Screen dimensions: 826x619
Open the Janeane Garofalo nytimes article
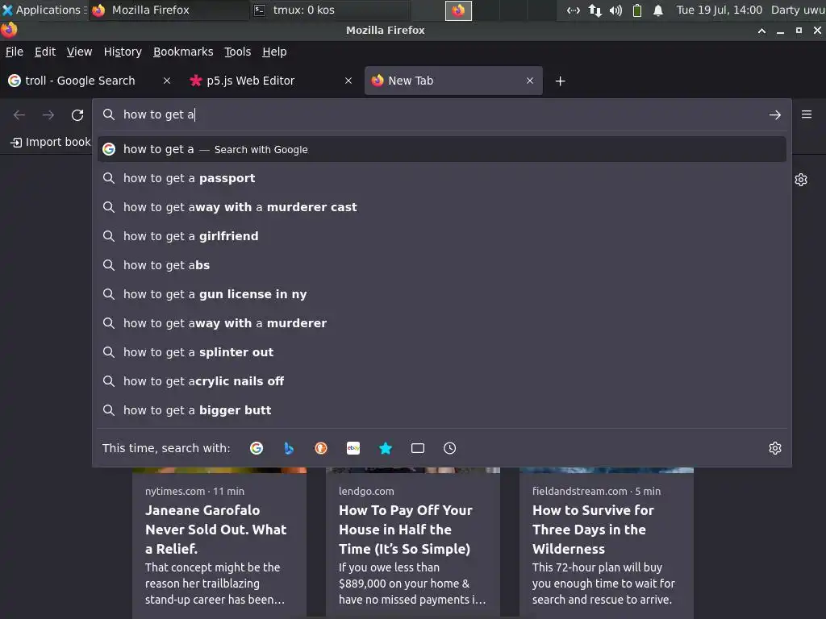(x=219, y=542)
